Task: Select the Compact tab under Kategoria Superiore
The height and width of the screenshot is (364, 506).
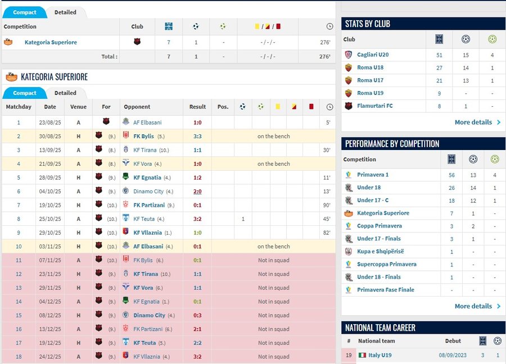Action: [x=25, y=93]
